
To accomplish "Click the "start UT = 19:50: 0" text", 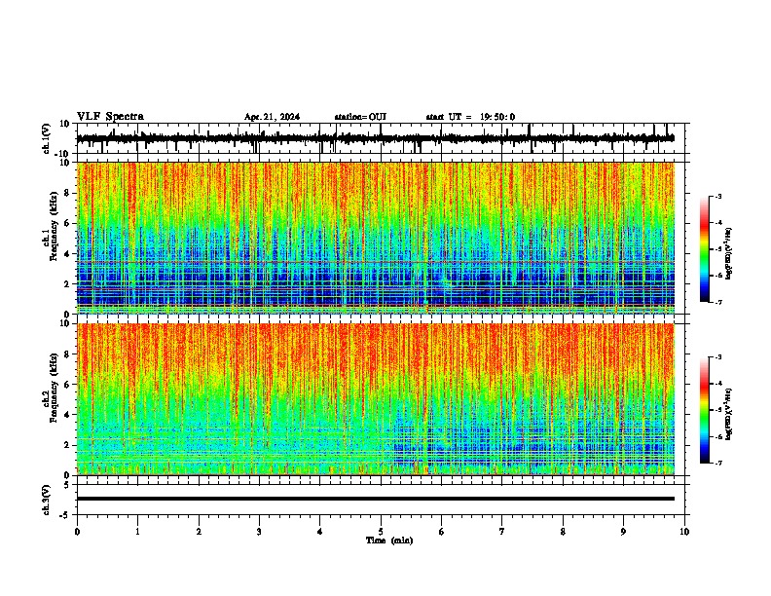I will (470, 117).
